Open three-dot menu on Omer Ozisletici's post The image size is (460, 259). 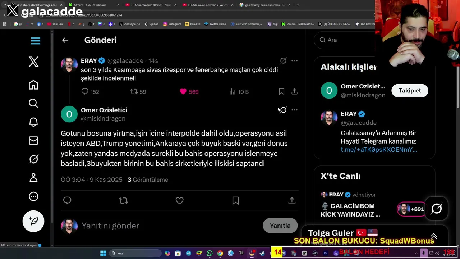(294, 110)
